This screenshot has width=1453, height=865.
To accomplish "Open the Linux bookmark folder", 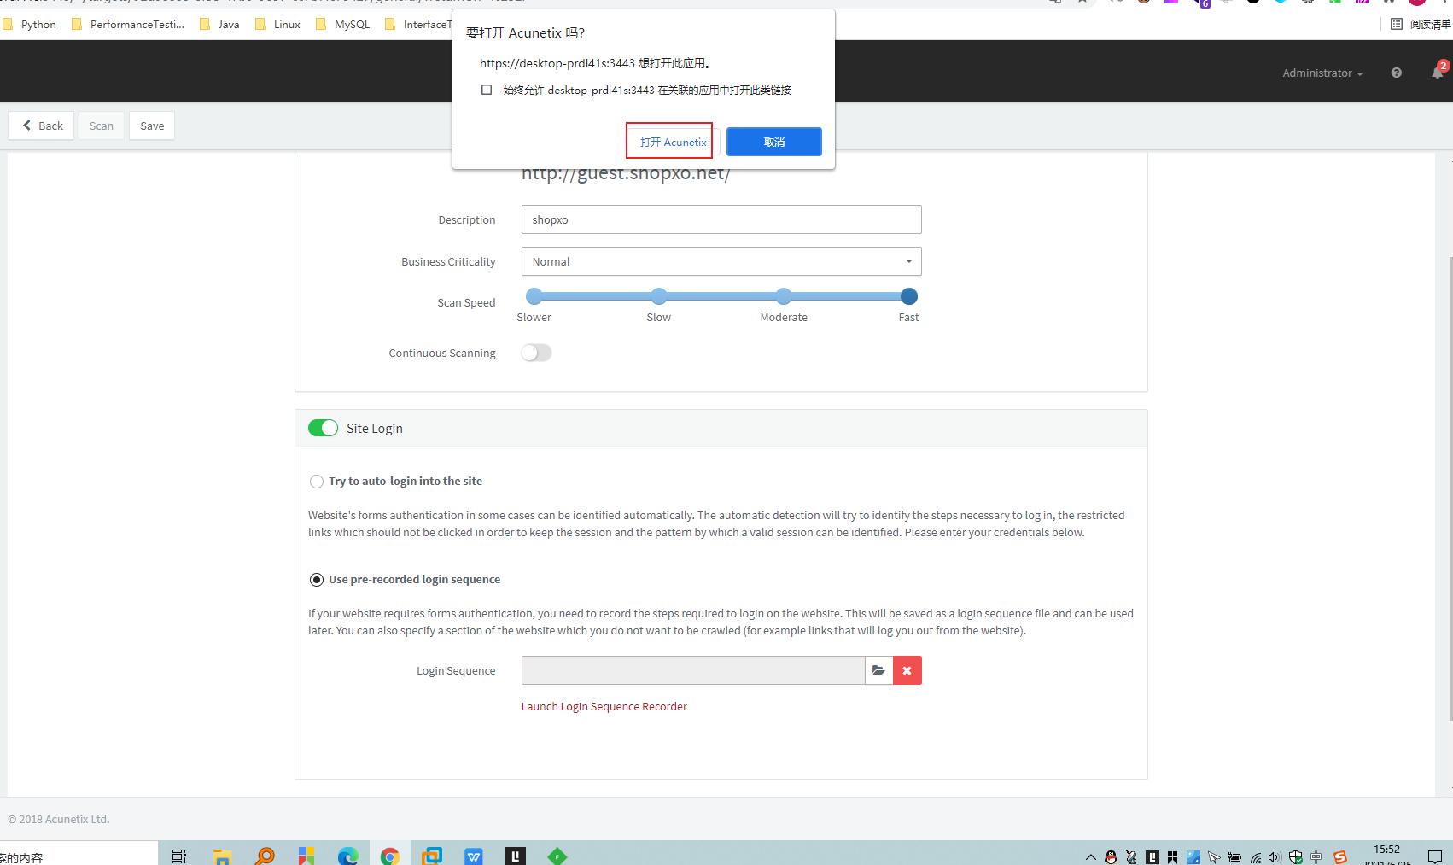I will 278,24.
